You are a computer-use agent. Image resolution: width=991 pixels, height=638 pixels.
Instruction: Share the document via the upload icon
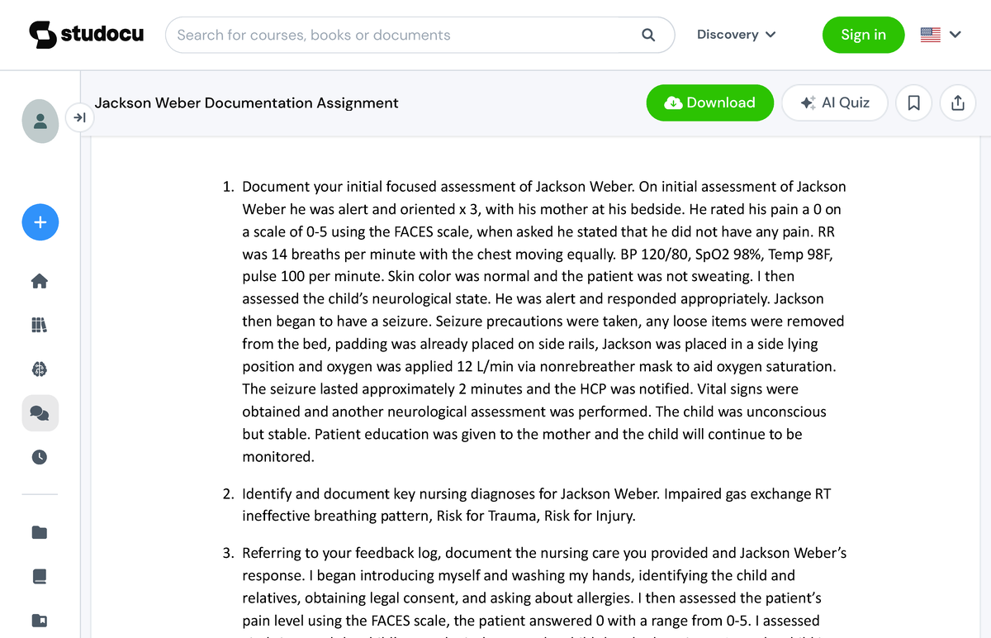coord(957,102)
